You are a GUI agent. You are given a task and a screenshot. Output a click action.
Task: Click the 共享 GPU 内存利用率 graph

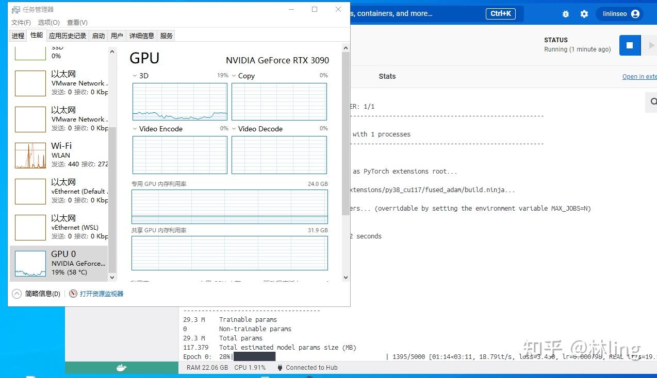tap(229, 253)
